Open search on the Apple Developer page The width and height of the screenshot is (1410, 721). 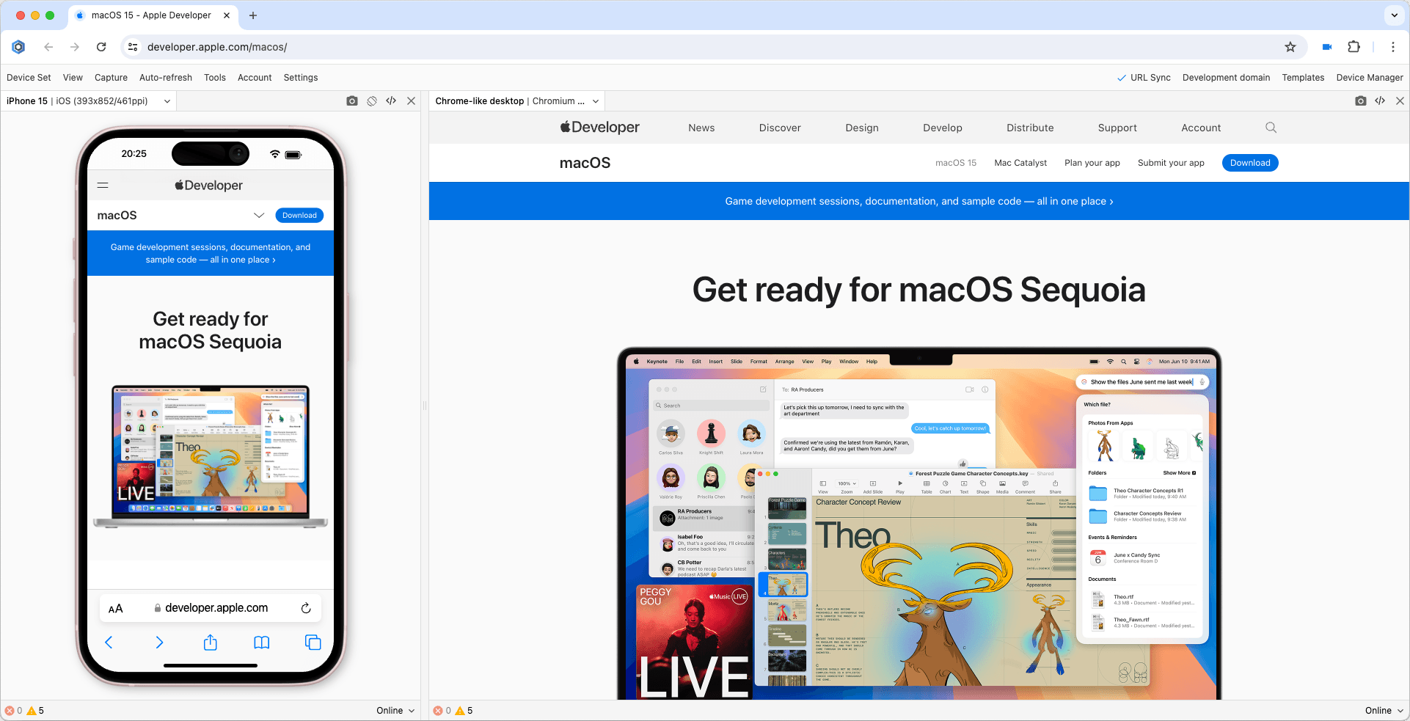pyautogui.click(x=1271, y=127)
